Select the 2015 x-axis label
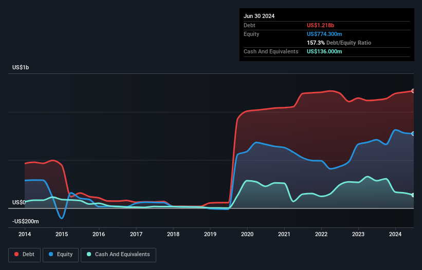This screenshot has width=422, height=270. tap(62, 234)
